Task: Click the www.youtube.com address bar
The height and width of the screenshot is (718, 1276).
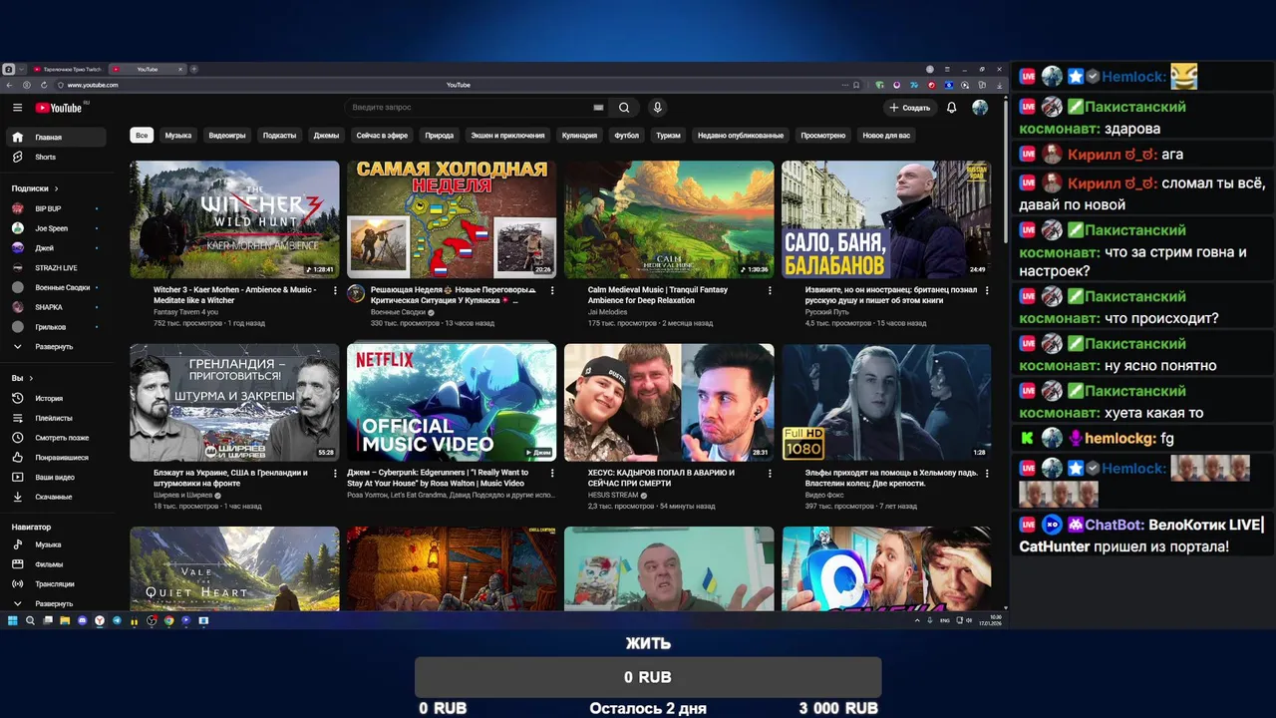Action: click(x=93, y=85)
